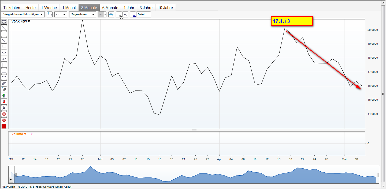Switch to the 10 Jahre tab
The height and width of the screenshot is (189, 386).
pyautogui.click(x=165, y=8)
